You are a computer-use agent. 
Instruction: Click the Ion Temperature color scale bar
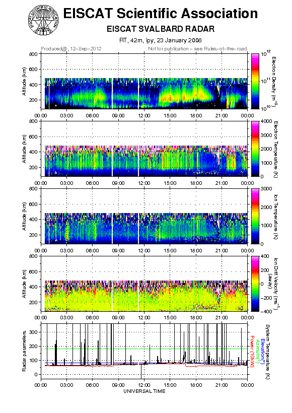click(255, 216)
